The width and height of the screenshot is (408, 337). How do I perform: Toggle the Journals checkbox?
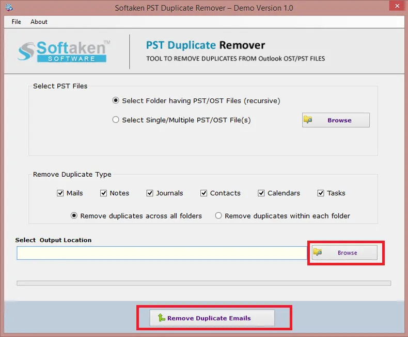(150, 193)
